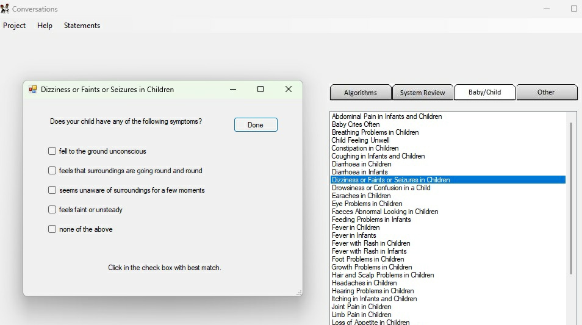Click the Done button
582x325 pixels.
pyautogui.click(x=256, y=124)
